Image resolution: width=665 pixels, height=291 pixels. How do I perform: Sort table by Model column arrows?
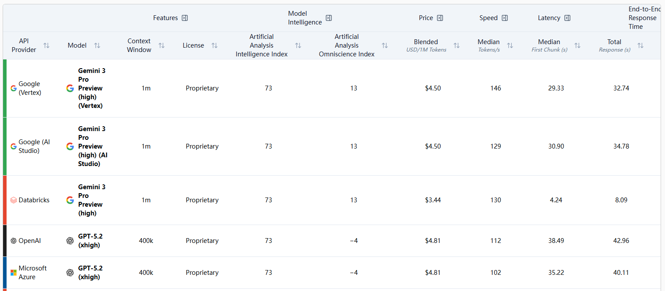pyautogui.click(x=97, y=45)
